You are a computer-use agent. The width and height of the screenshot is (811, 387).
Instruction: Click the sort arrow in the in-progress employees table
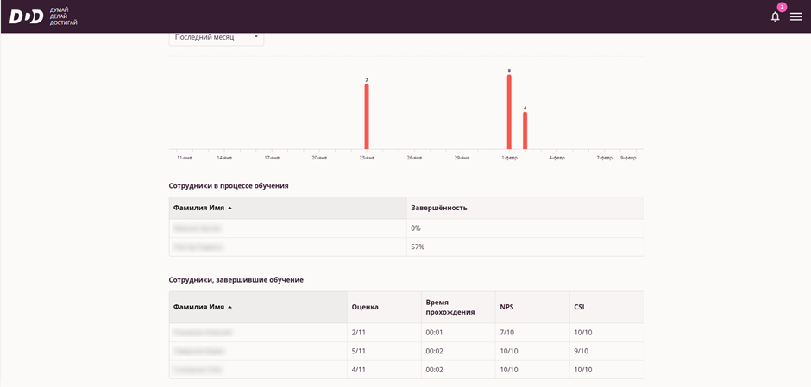[x=230, y=208]
